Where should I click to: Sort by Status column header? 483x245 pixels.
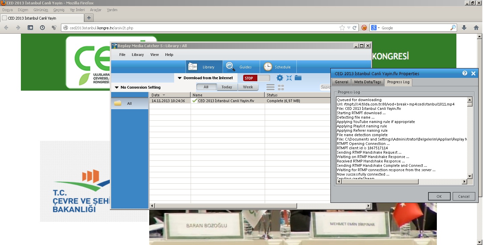click(x=298, y=95)
